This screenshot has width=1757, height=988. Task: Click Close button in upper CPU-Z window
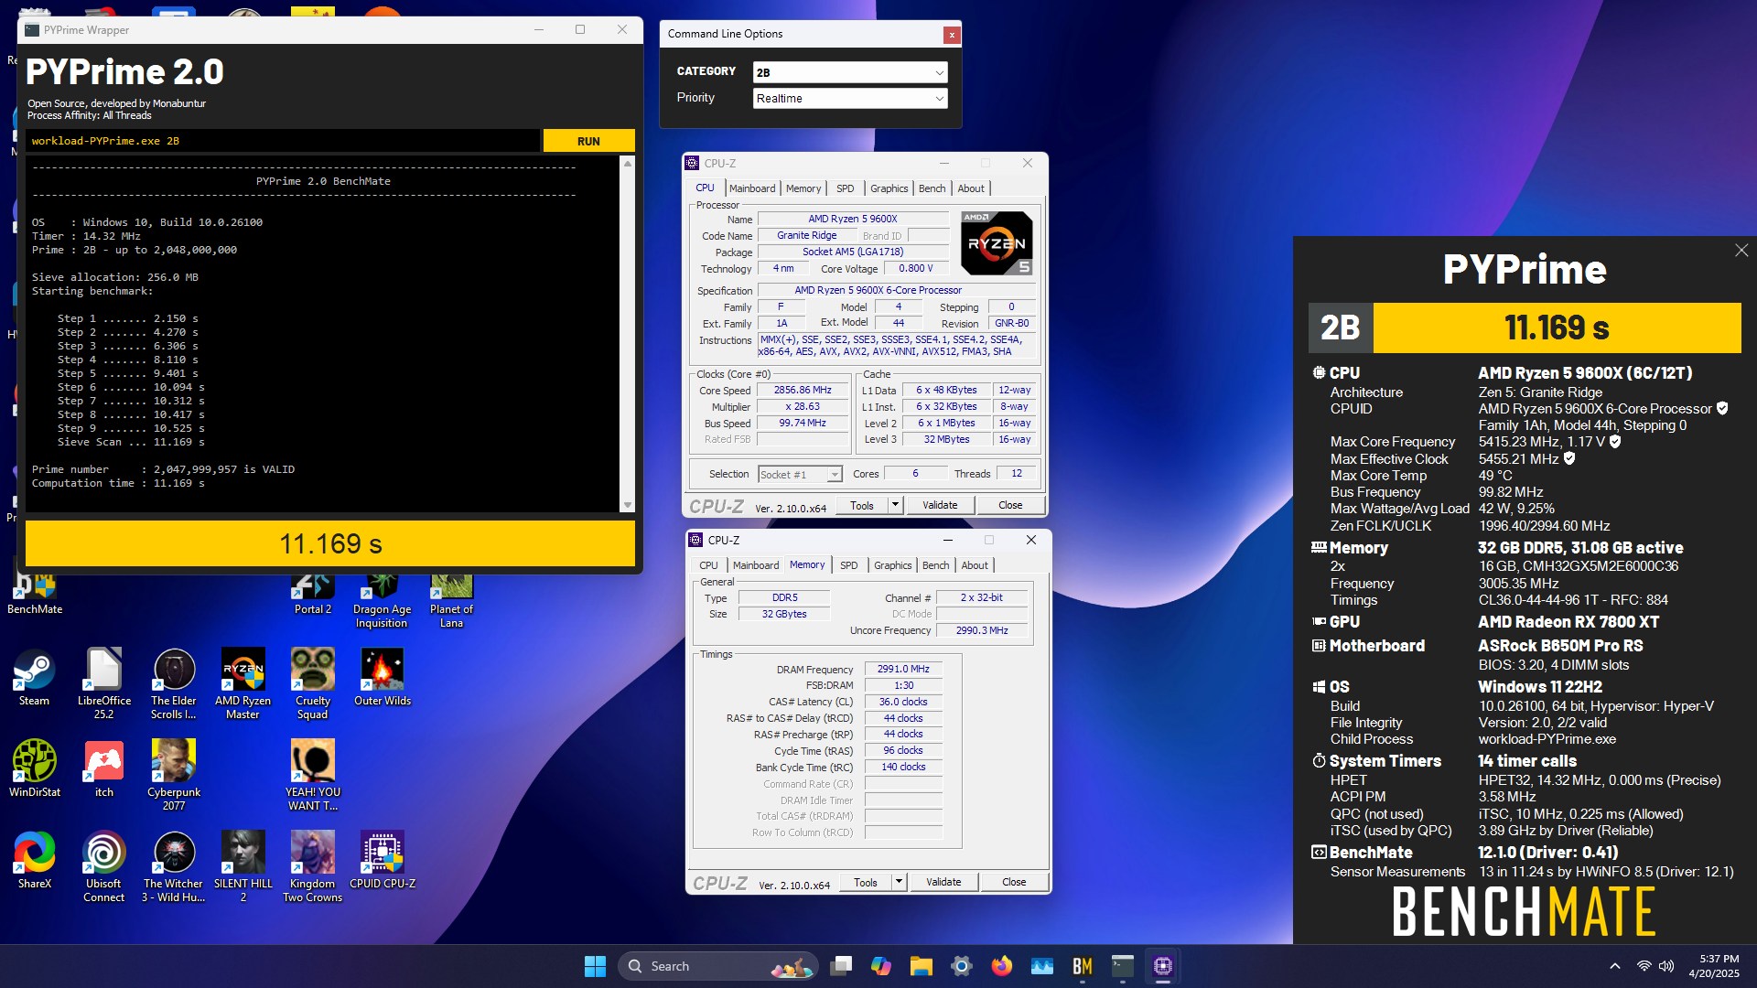pos(1010,505)
